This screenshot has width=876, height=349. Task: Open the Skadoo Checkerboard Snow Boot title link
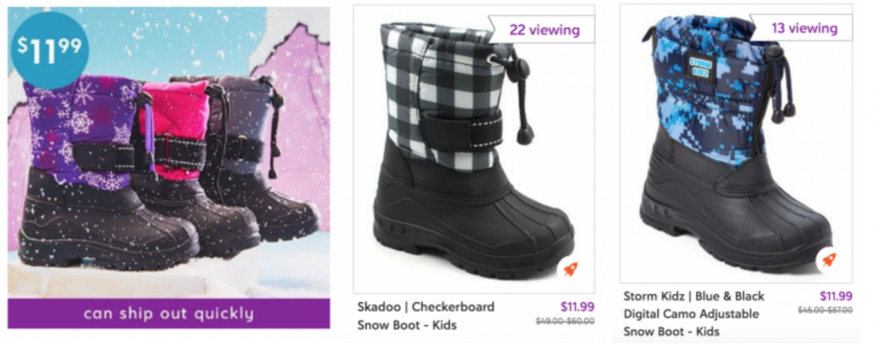click(425, 316)
